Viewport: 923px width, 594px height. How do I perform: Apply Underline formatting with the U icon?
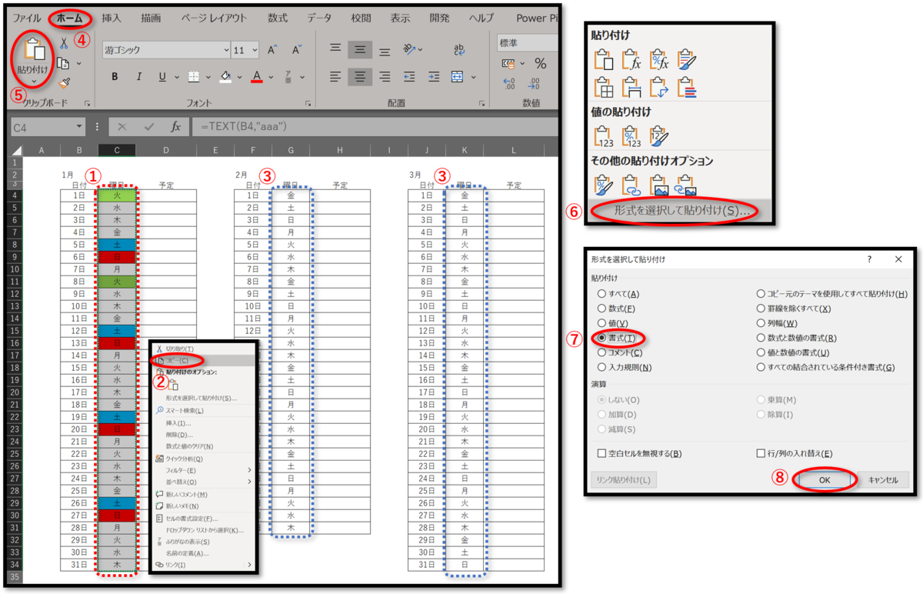(x=162, y=76)
